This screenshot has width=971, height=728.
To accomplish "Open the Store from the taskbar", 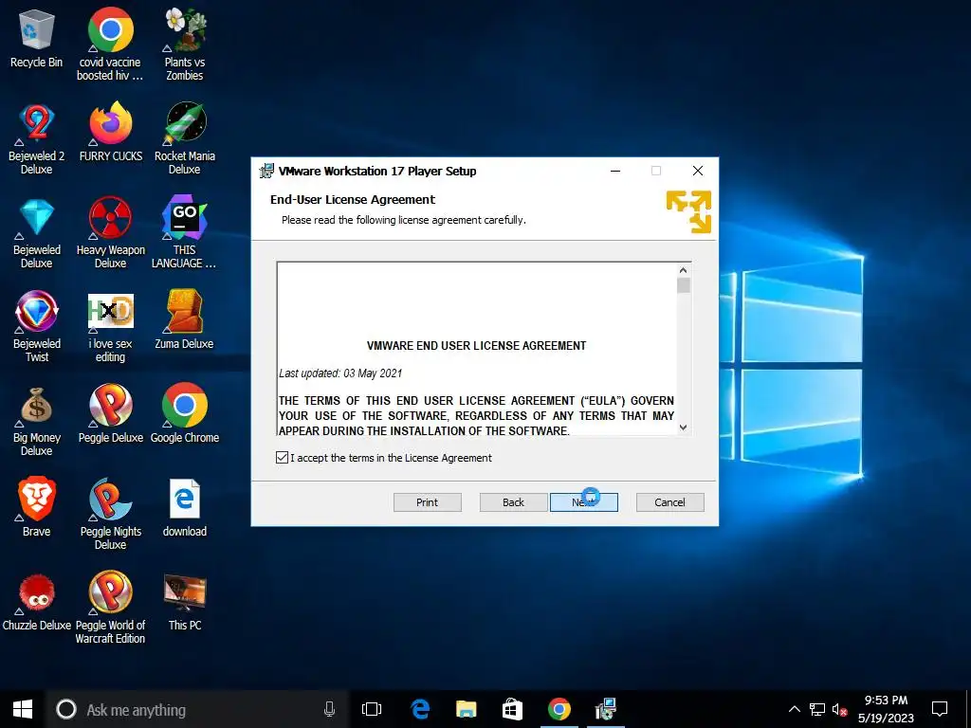I will pos(512,709).
